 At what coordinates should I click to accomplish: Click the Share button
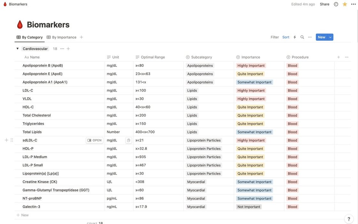point(324,4)
